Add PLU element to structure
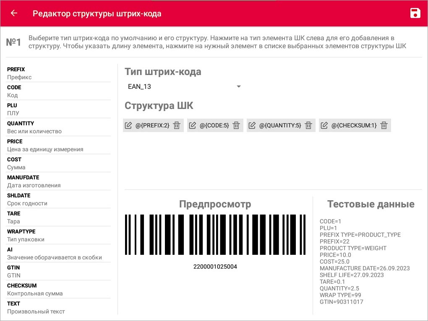 coord(59,109)
